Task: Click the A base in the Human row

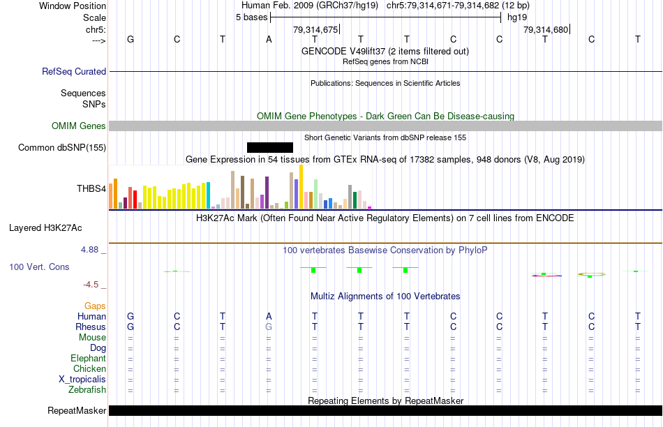Action: point(269,316)
